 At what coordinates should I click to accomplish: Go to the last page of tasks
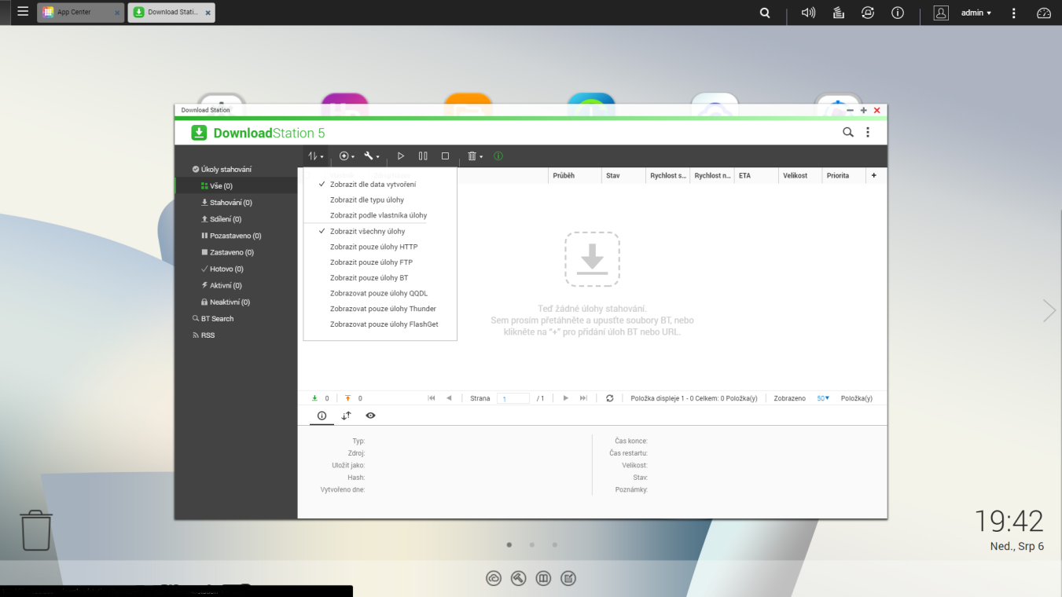(583, 398)
